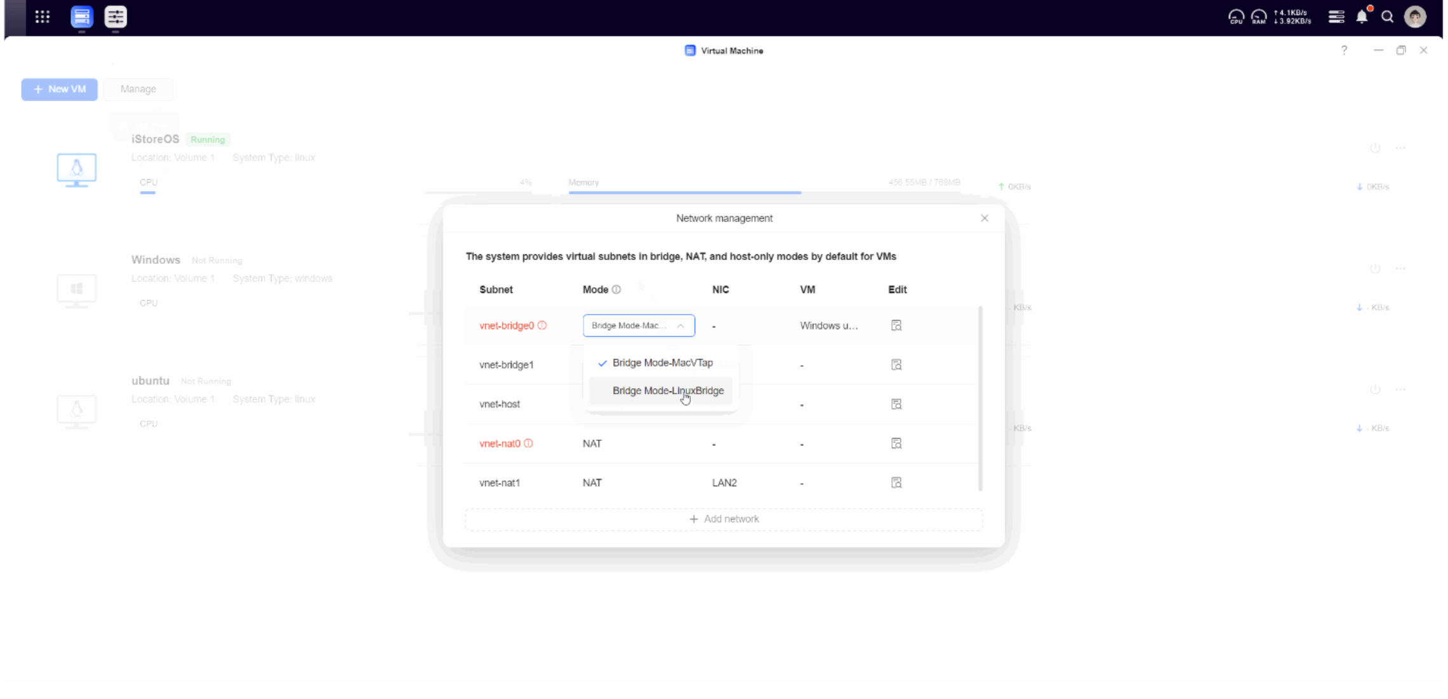Open the help question mark icon
The height and width of the screenshot is (699, 1448).
pyautogui.click(x=1344, y=50)
